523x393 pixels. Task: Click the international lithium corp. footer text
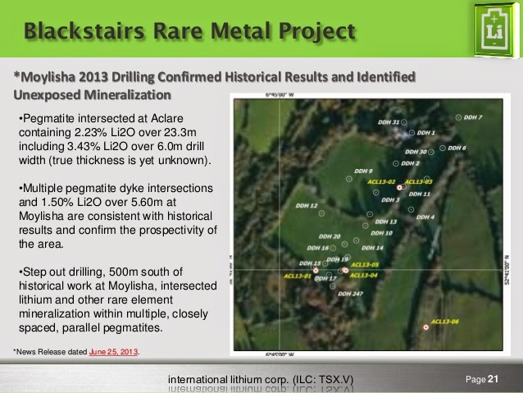point(261,380)
